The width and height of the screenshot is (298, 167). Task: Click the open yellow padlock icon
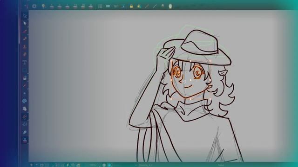[139, 6]
